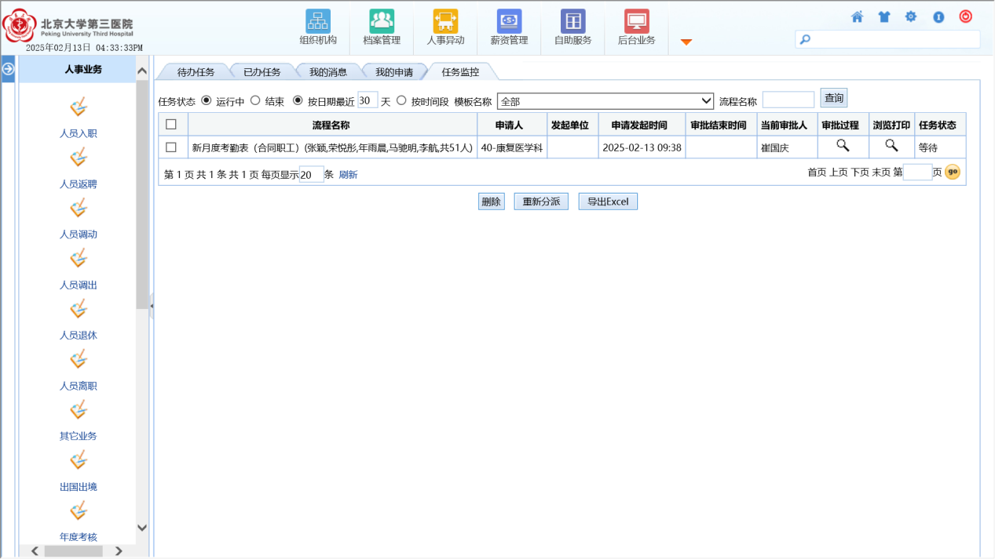Image resolution: width=995 pixels, height=559 pixels.
Task: Open the 组织机构 module icon
Action: tap(317, 21)
